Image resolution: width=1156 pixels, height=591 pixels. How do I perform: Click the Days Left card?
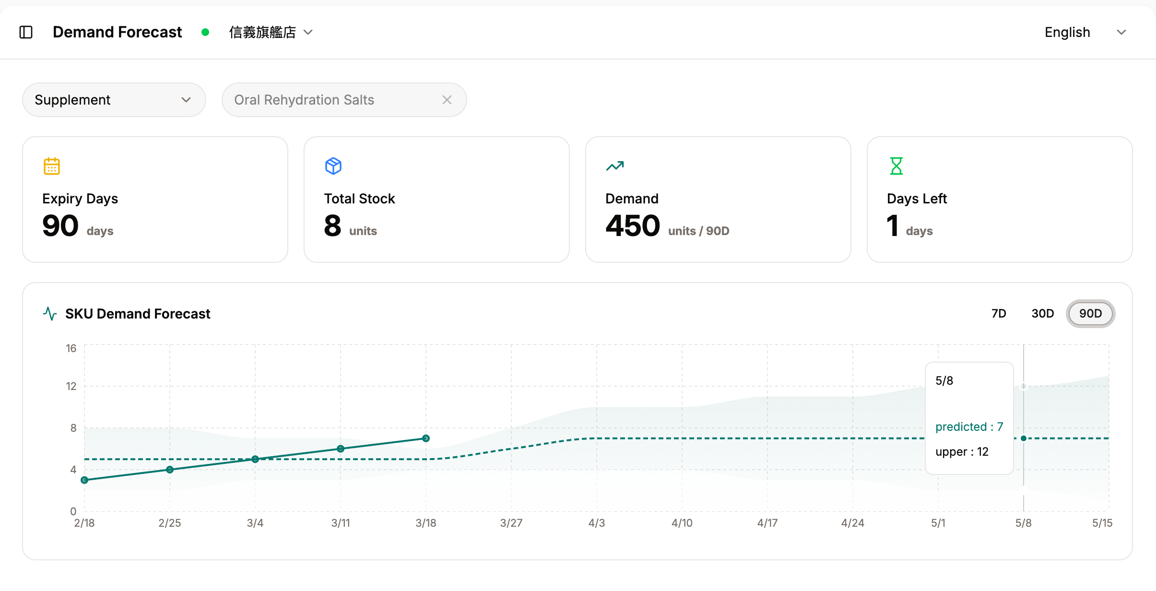coord(1000,200)
